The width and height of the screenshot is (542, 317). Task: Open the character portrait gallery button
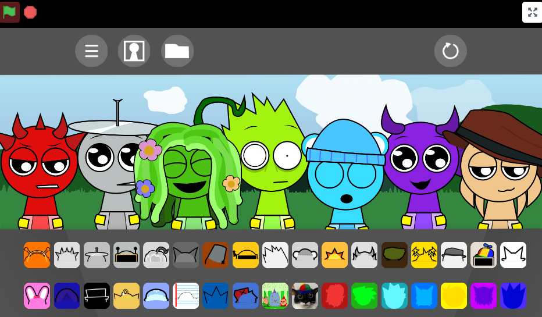(134, 51)
